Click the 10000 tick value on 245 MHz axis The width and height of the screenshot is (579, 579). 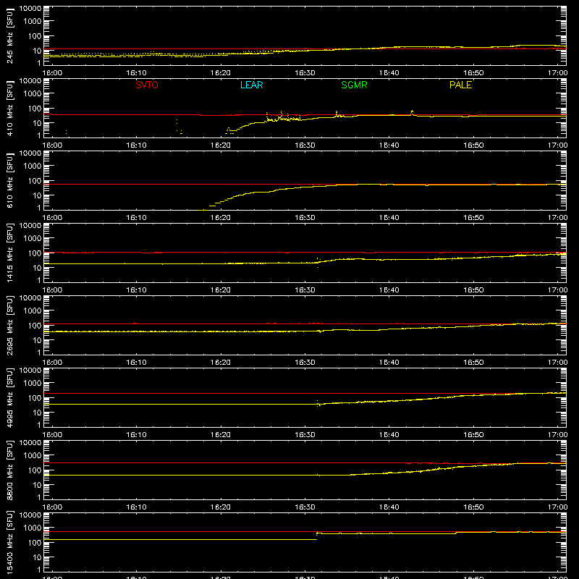(30, 9)
